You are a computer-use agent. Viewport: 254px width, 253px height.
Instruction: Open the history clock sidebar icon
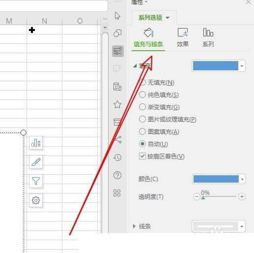click(117, 158)
